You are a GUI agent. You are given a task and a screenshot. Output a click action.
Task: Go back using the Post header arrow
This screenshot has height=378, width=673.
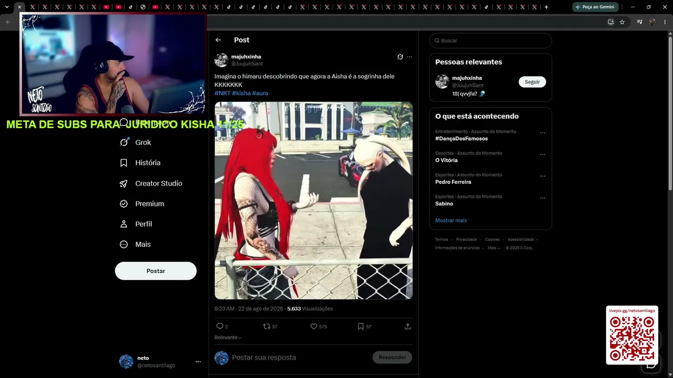coord(218,40)
